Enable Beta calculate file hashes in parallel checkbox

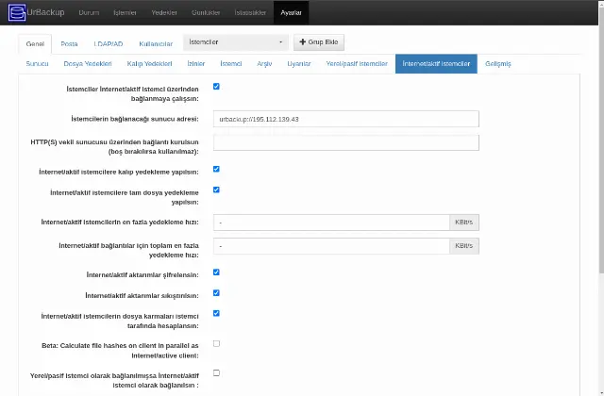pos(216,343)
